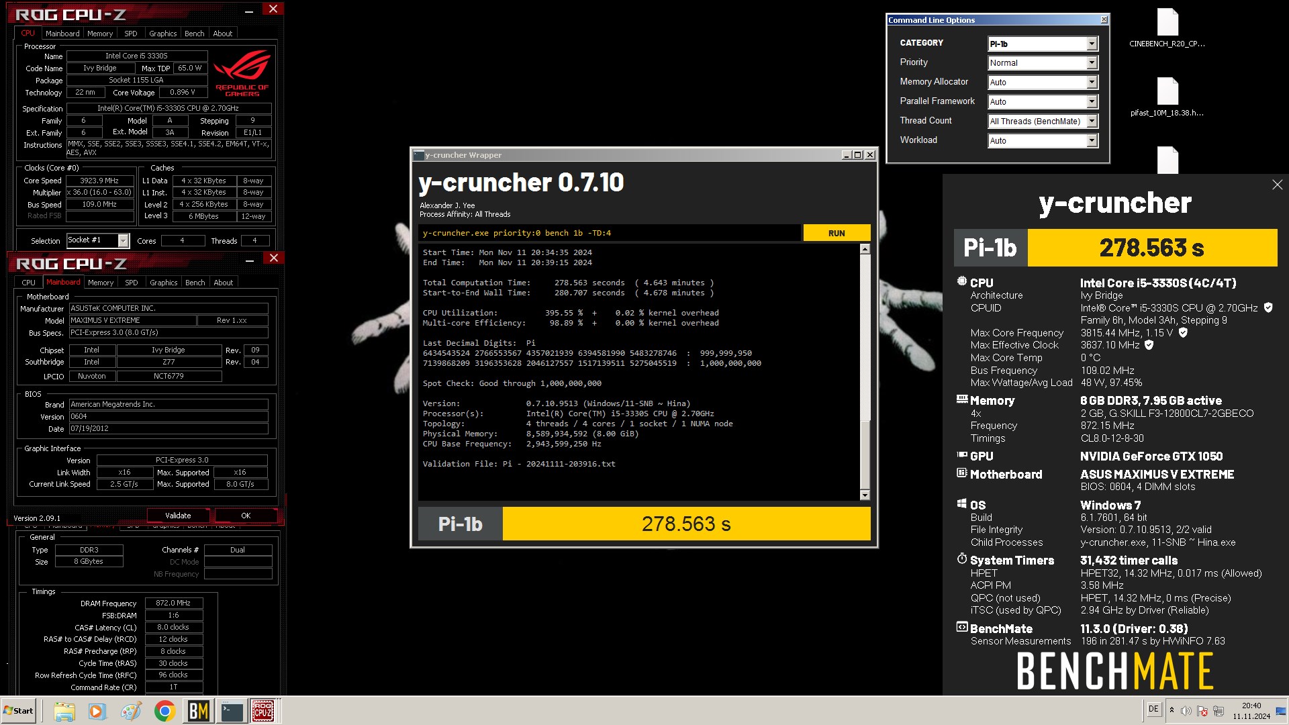Image resolution: width=1289 pixels, height=725 pixels.
Task: Open the Parallel Framework dropdown
Action: coord(1043,101)
